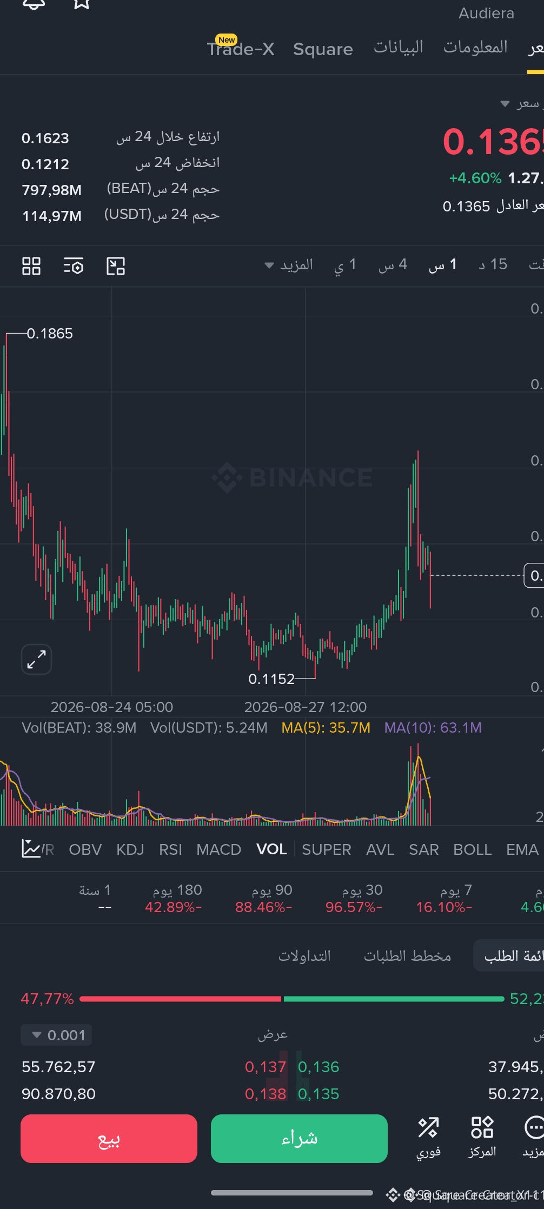The image size is (544, 1209).
Task: Open the indicator chart icon beside OBV
Action: (x=31, y=849)
